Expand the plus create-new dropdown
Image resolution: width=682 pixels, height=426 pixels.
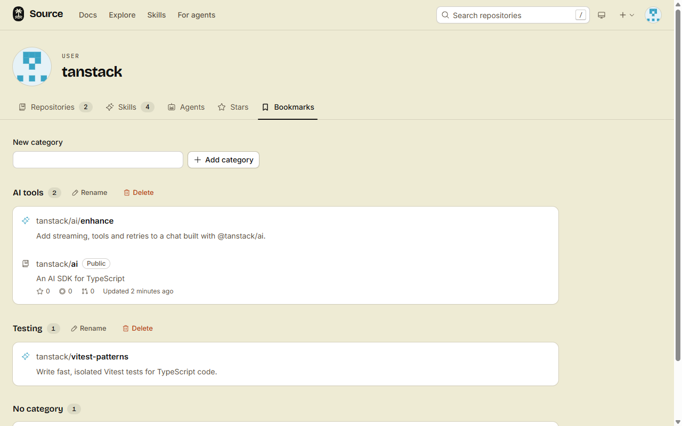point(627,15)
